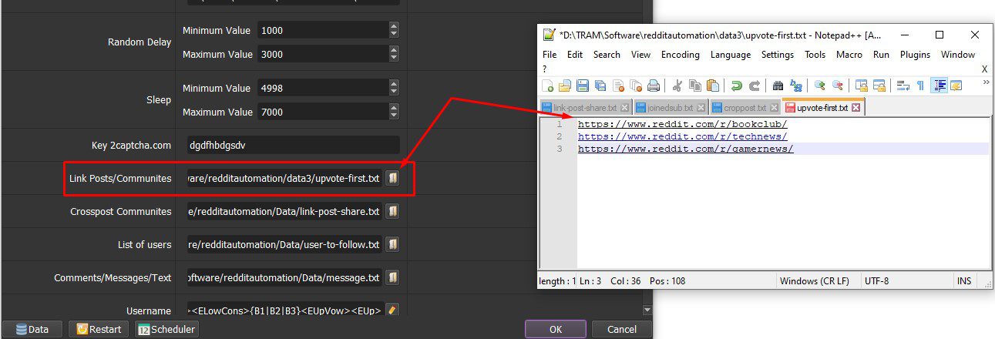The height and width of the screenshot is (339, 995).
Task: Open the Scheduler button
Action: point(166,329)
